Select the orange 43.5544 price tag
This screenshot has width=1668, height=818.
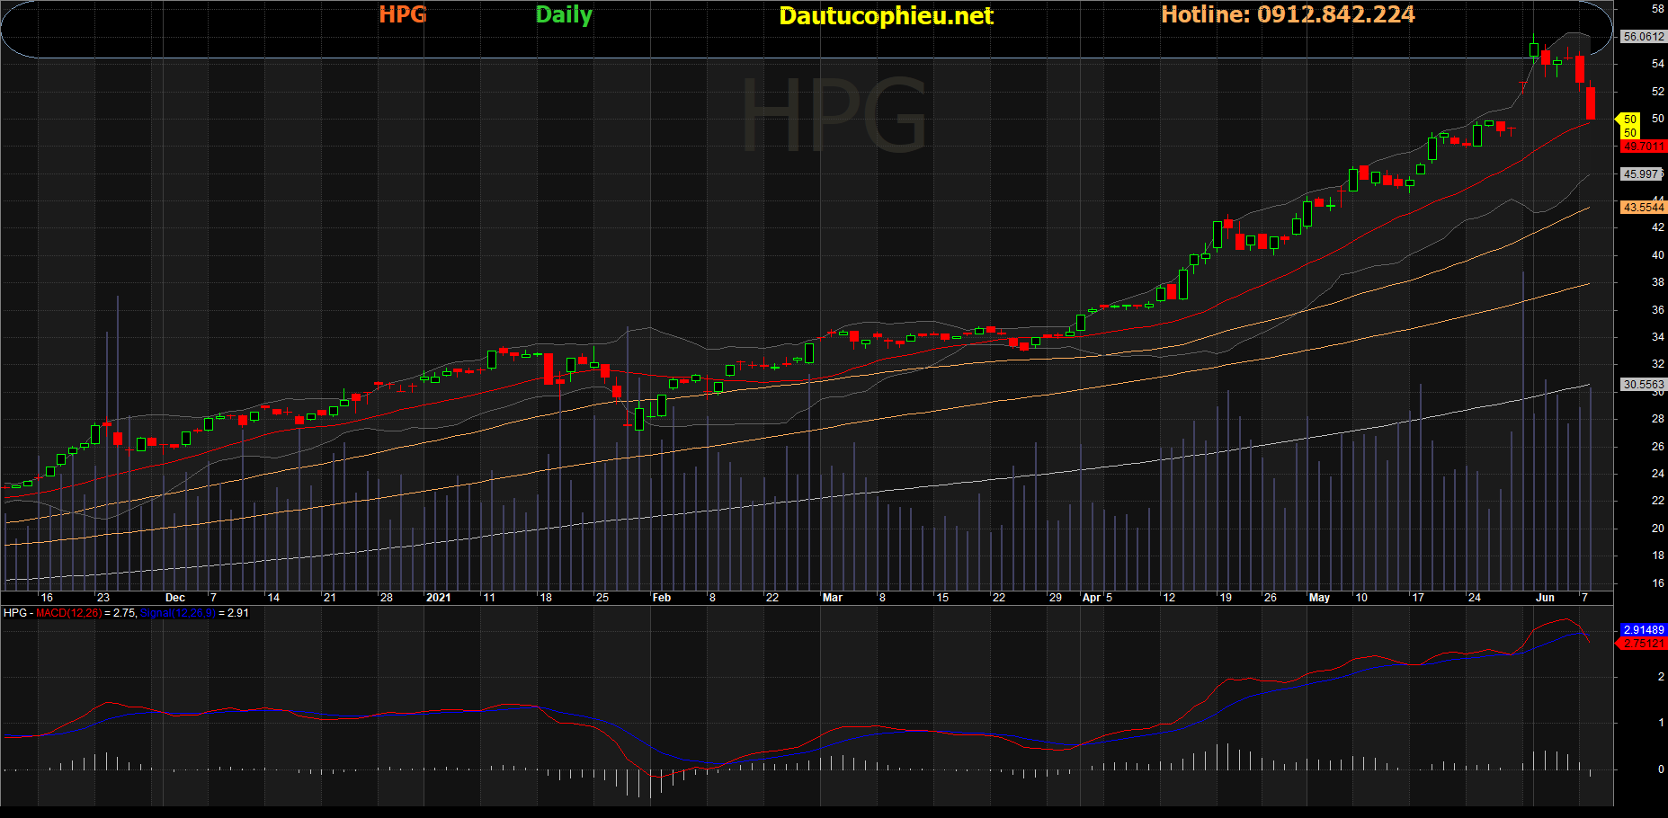[1643, 208]
